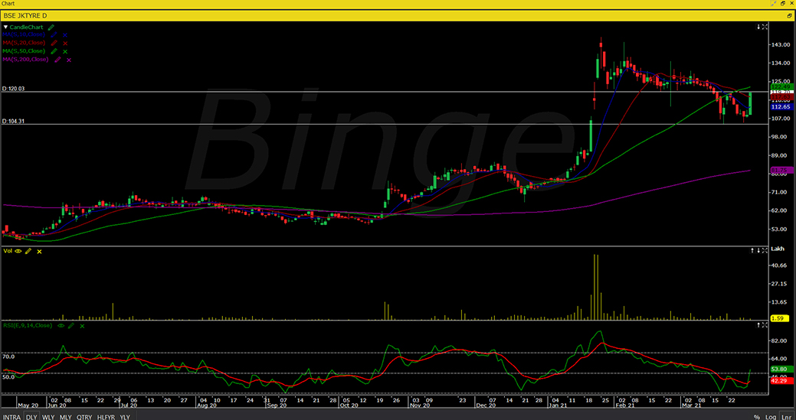Remove MA(S,20,Close) indicator via red X
This screenshot has height=420, width=796.
[65, 43]
